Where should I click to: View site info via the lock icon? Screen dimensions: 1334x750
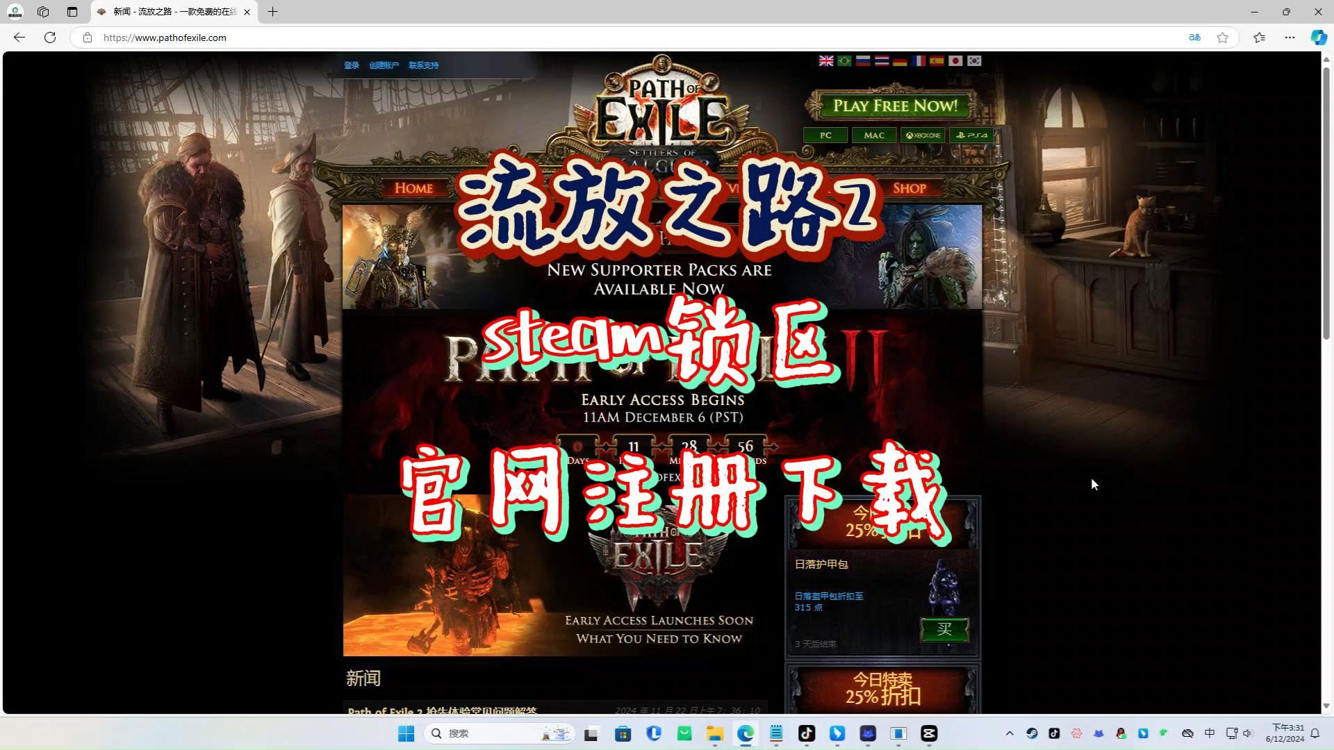[88, 37]
